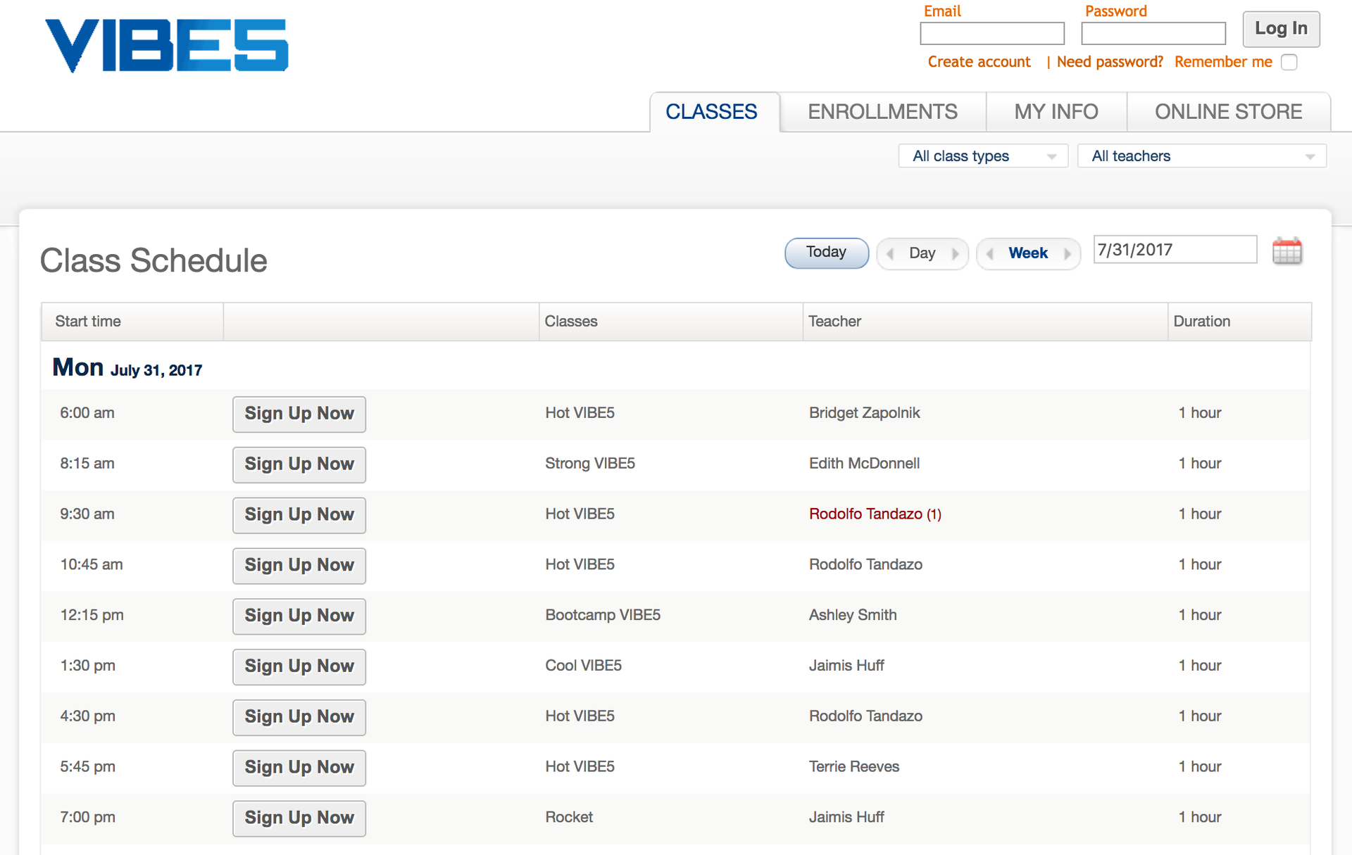The width and height of the screenshot is (1352, 855).
Task: Select the My Info tab
Action: [1056, 112]
